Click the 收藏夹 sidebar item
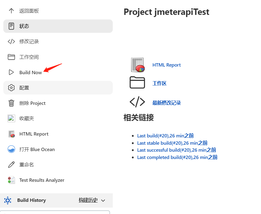The image size is (261, 214). coord(27,119)
